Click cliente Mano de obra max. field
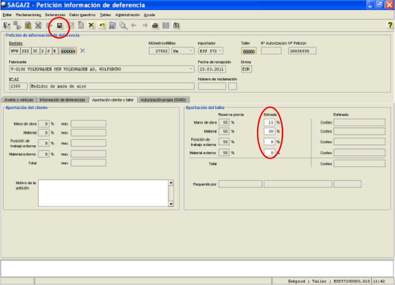The image size is (395, 285). pos(88,124)
